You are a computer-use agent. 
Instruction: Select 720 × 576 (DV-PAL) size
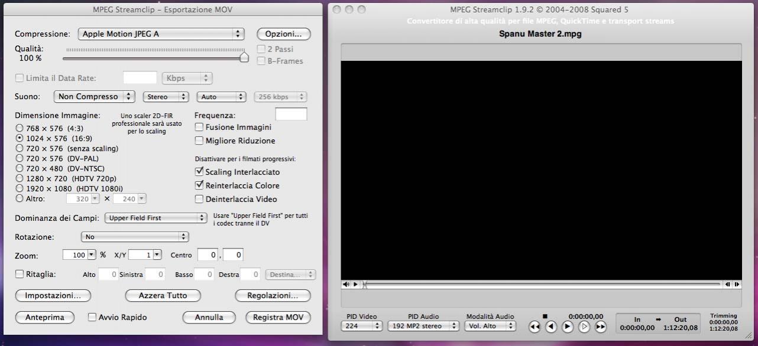pos(20,158)
